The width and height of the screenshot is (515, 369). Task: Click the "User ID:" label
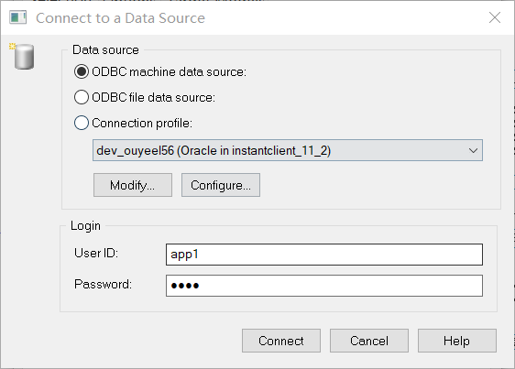point(96,253)
